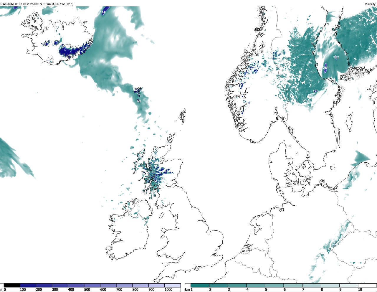Screen dimensions: 377x292
Task: Pick the 6–7 km legend swatch
Action: [293, 285]
